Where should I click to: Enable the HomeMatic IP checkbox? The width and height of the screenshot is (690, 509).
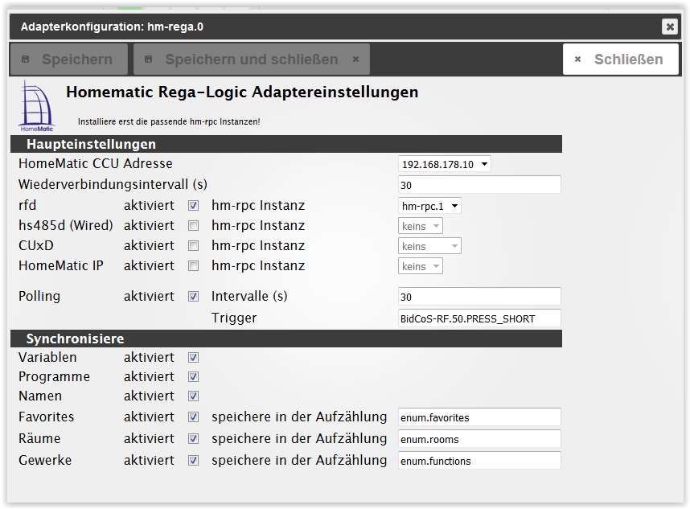[x=193, y=266]
